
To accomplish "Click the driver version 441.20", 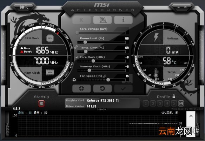I will (x=92, y=106).
